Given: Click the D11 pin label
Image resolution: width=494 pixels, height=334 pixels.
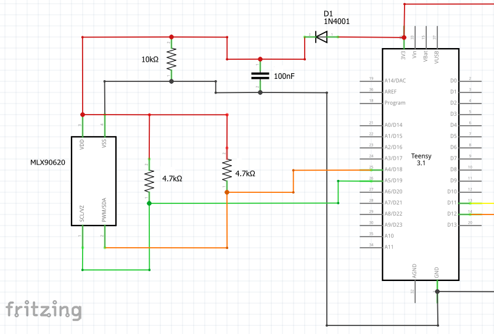Looking at the screenshot, I should pos(452,202).
